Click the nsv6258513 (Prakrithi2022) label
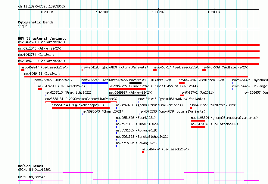Screen dimensions: 268x184 click(68, 92)
